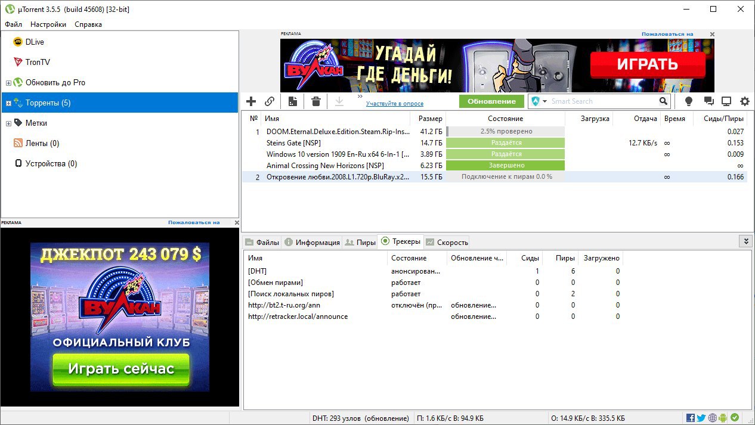Image resolution: width=755 pixels, height=425 pixels.
Task: Click the shield search provider icon
Action: click(536, 101)
